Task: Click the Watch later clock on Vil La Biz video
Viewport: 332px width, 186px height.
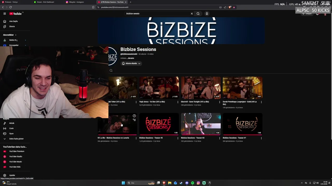Action: tap(134, 116)
